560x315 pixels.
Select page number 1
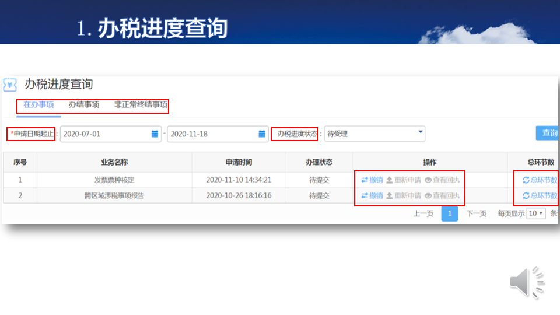click(x=450, y=214)
